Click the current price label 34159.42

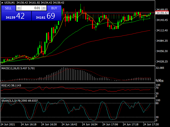tap(162, 13)
